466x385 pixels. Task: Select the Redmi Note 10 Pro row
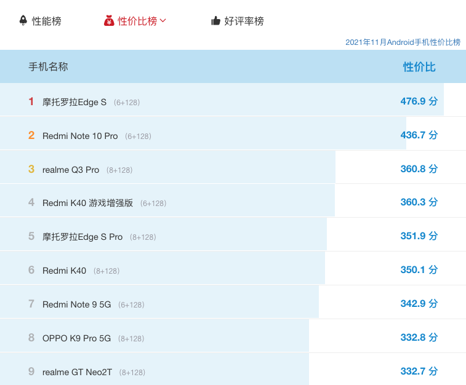[x=233, y=133]
